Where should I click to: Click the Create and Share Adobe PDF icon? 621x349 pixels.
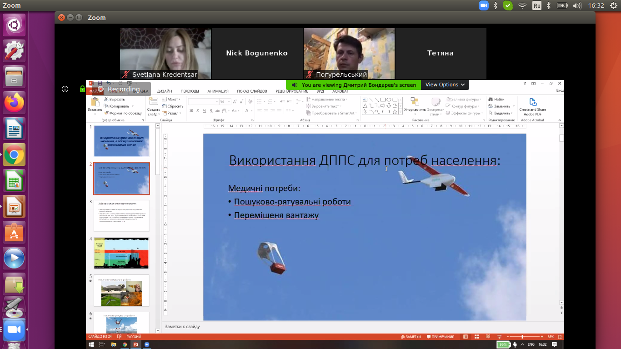click(x=533, y=102)
